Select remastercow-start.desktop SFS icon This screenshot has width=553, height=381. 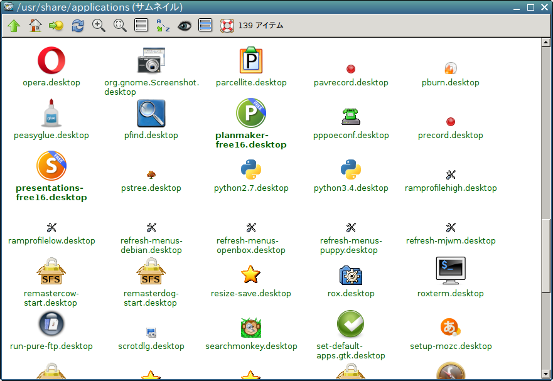pyautogui.click(x=51, y=271)
